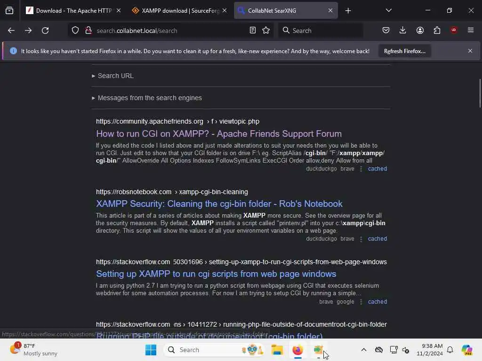
Task: Dismiss the refresh Firefox notification bar
Action: coord(470,51)
